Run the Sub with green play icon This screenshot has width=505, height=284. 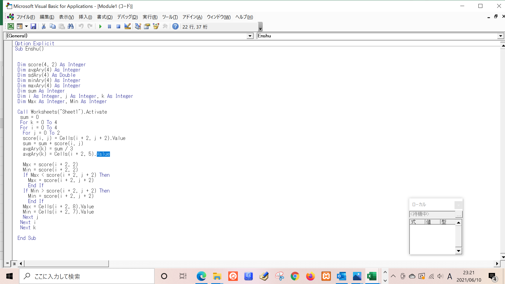click(100, 26)
